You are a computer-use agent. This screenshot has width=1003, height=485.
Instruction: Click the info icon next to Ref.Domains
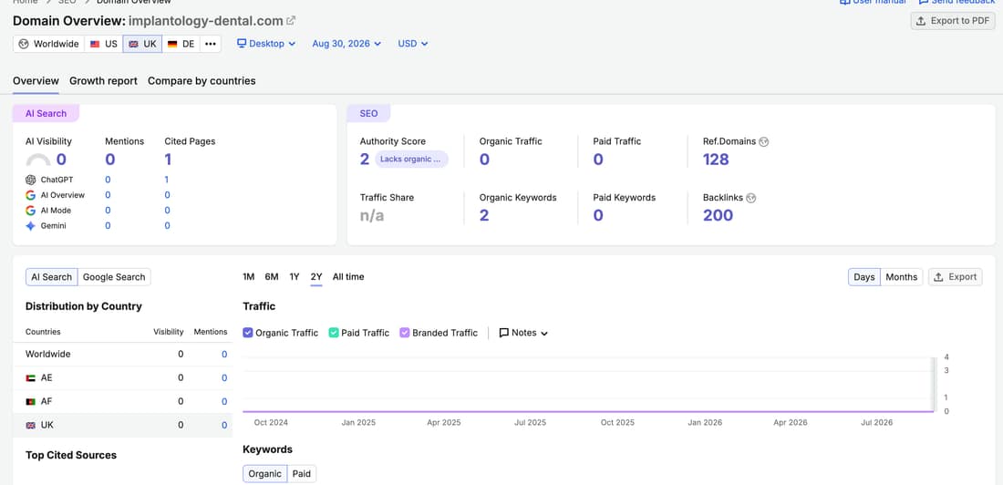tap(764, 141)
